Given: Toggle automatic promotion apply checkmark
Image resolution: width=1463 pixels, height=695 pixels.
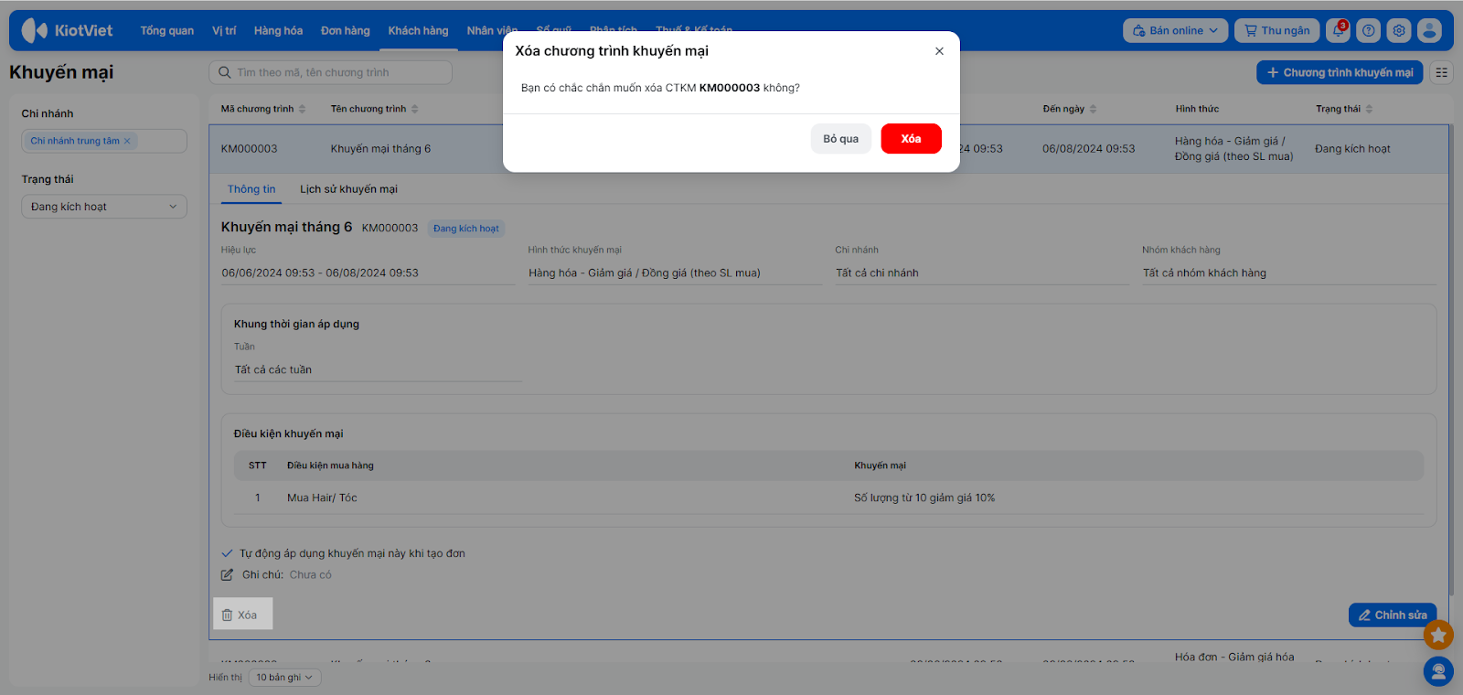Looking at the screenshot, I should point(227,553).
